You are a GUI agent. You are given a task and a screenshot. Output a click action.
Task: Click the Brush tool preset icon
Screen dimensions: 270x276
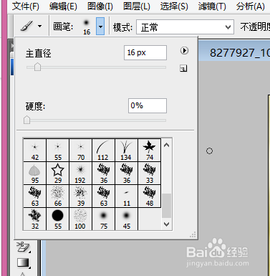pyautogui.click(x=26, y=26)
